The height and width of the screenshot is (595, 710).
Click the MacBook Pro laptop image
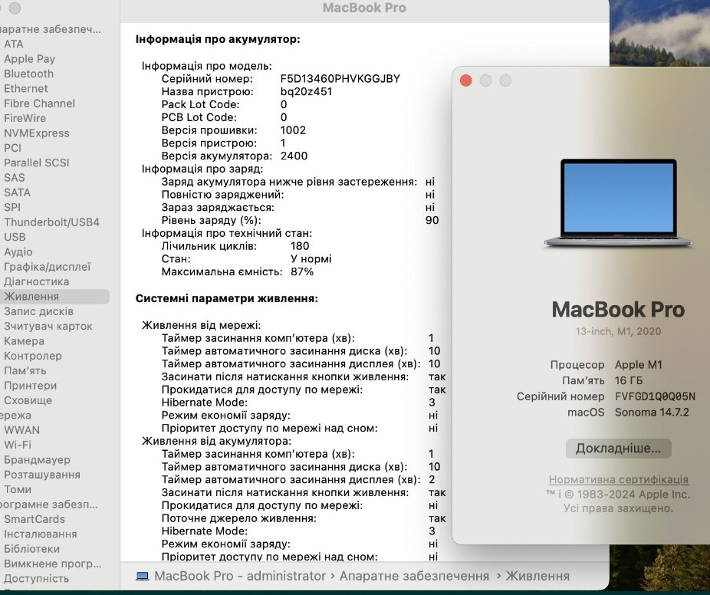click(x=617, y=202)
